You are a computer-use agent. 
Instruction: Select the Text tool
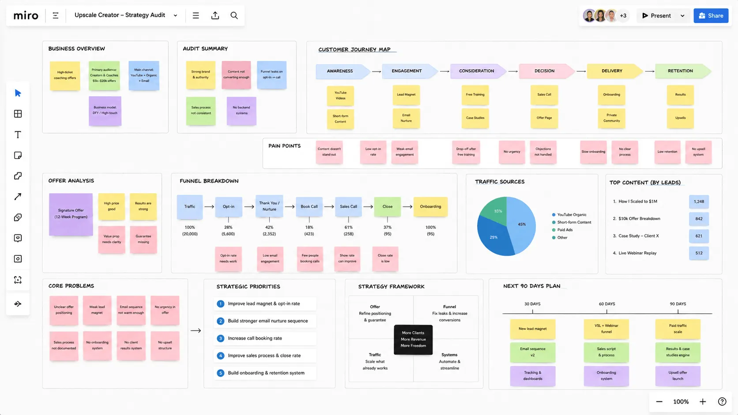click(x=18, y=135)
